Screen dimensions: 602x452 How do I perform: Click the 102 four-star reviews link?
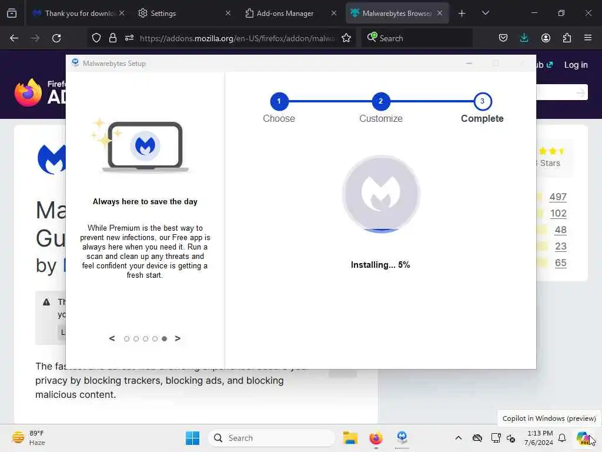(x=558, y=213)
